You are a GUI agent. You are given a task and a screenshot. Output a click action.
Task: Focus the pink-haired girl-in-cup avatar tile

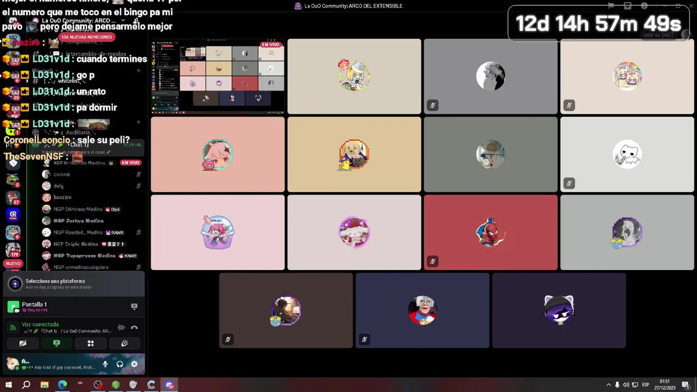(218, 232)
